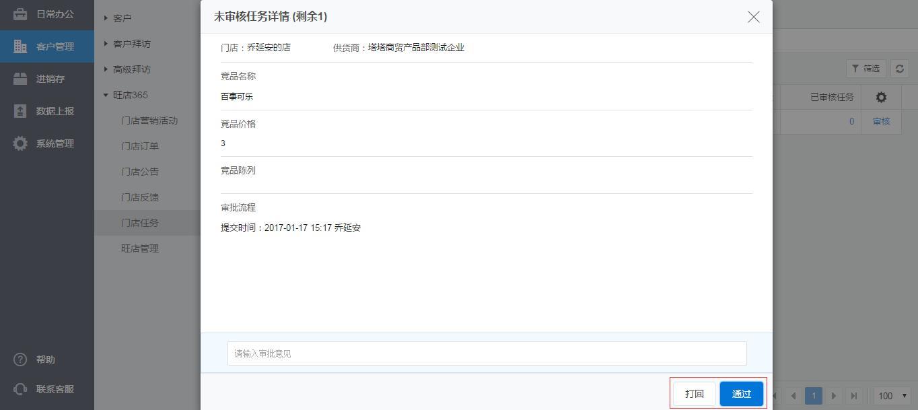Expand the 客户拜访 tree node
Screen dimensions: 918x410
pos(106,44)
